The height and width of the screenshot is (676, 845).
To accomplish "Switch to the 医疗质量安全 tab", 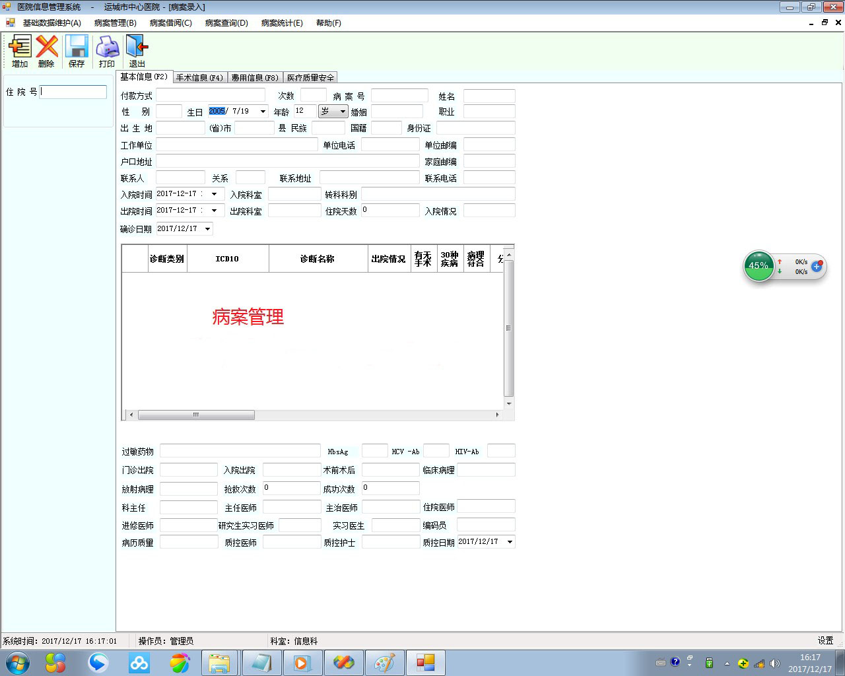I will [310, 78].
